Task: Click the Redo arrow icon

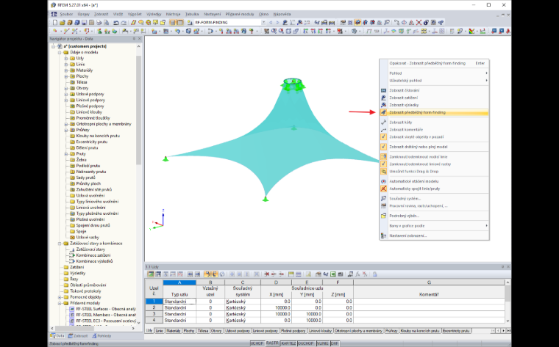Action: [x=124, y=23]
